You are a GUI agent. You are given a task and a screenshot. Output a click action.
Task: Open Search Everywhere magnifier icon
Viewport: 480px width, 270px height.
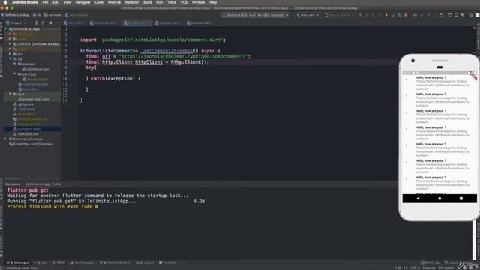(x=471, y=15)
